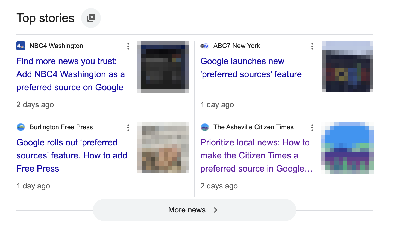Screen dimensions: 399x234
Task: Click the NBC4 Washington station logo icon
Action: tap(20, 46)
